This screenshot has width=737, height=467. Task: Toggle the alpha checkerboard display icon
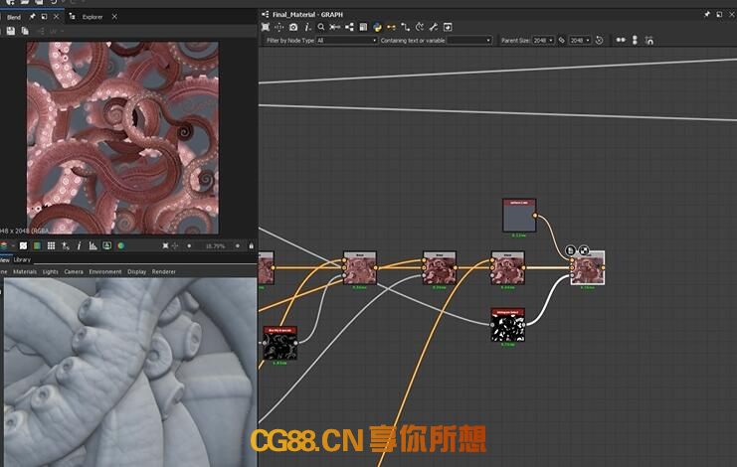(23, 245)
